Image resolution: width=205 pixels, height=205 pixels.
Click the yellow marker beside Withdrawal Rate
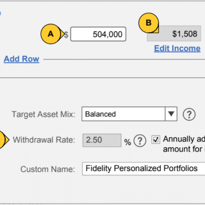coord(4,139)
